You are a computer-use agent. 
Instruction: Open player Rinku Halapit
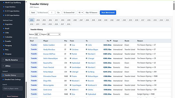48,72
